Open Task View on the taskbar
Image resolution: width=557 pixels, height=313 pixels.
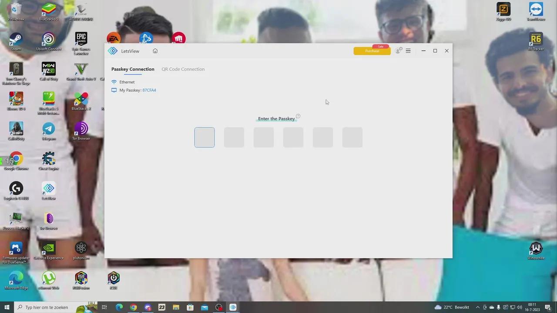tap(104, 307)
